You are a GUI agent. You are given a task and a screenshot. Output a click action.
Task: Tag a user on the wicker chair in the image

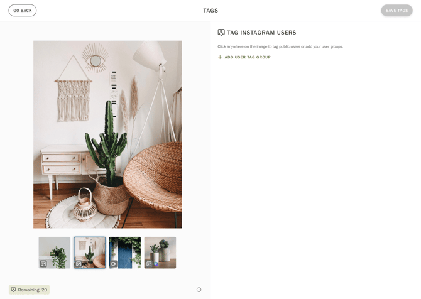click(153, 175)
